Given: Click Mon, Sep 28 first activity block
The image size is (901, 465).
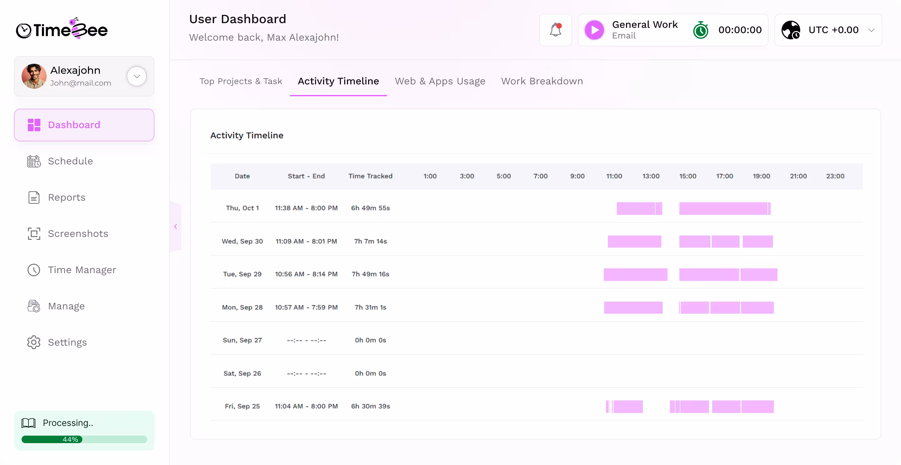Looking at the screenshot, I should pyautogui.click(x=633, y=307).
